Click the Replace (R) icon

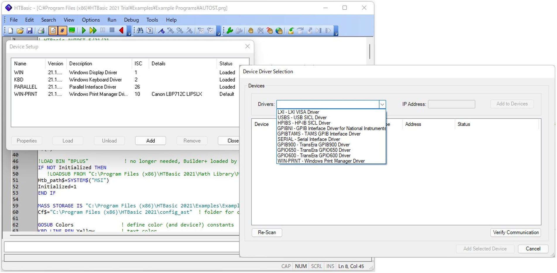click(x=150, y=30)
